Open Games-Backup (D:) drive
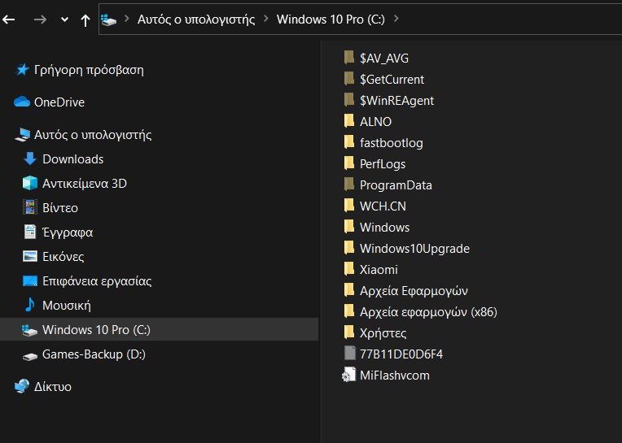 point(94,354)
